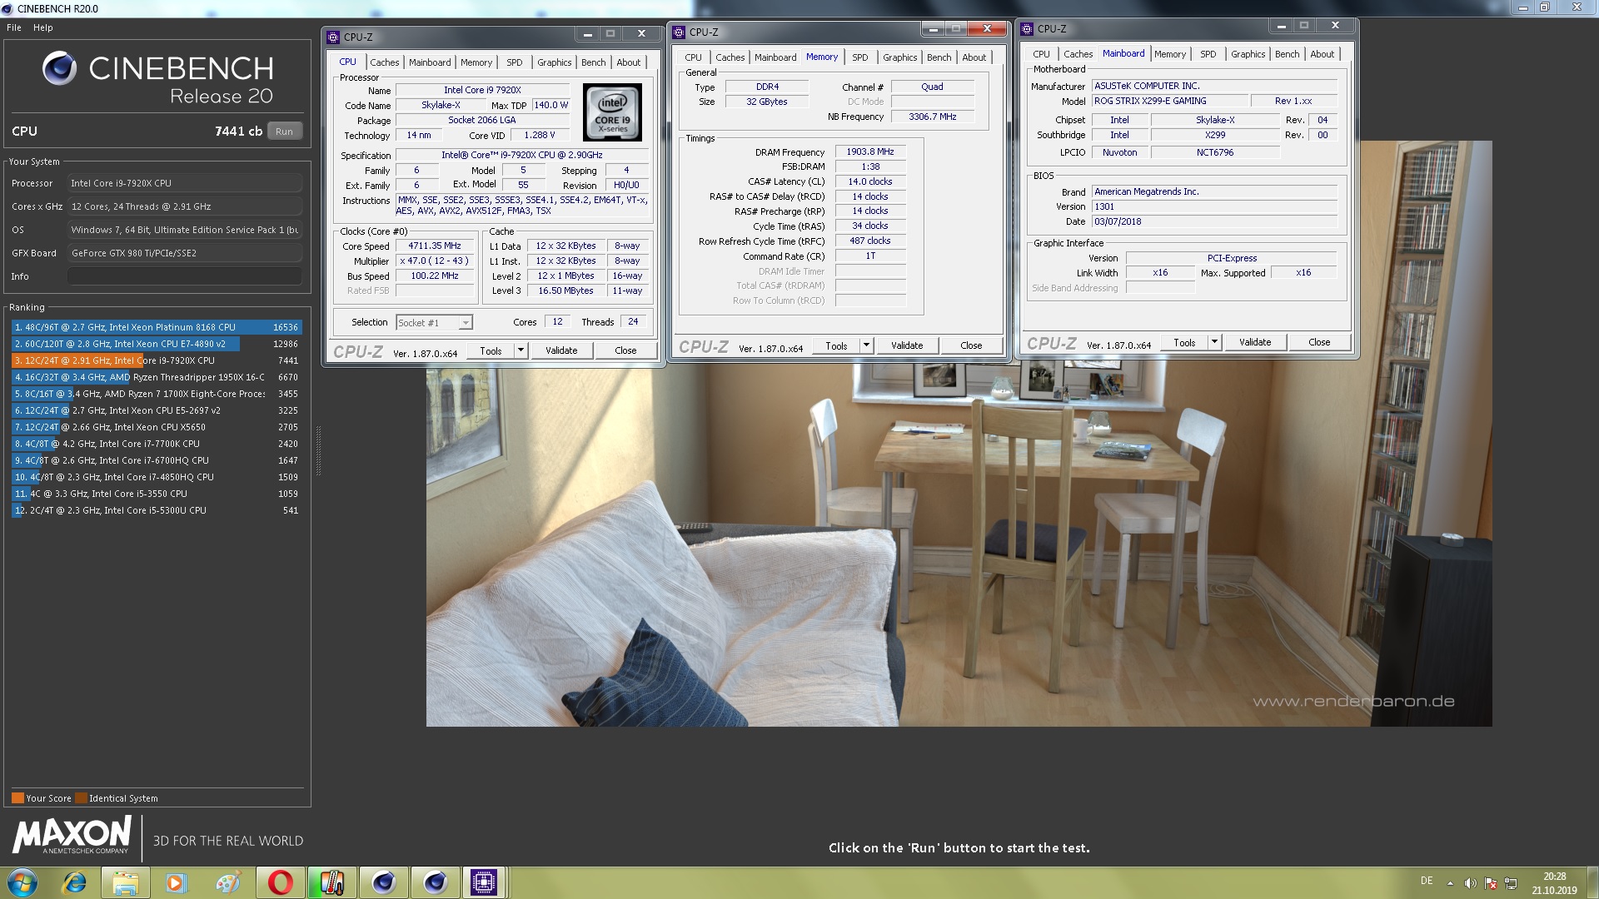1599x899 pixels.
Task: Open Windows Media Player taskbar icon
Action: 176,882
